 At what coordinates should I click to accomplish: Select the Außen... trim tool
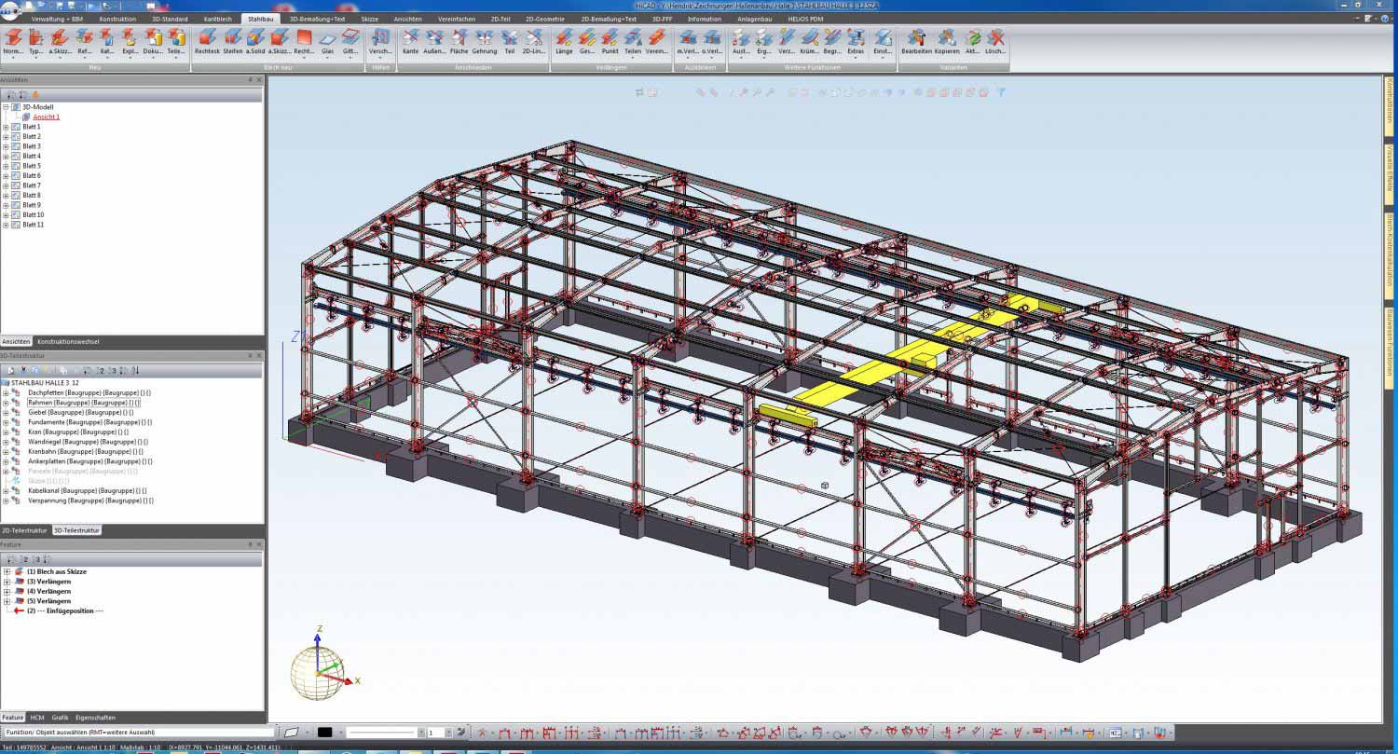tap(434, 42)
